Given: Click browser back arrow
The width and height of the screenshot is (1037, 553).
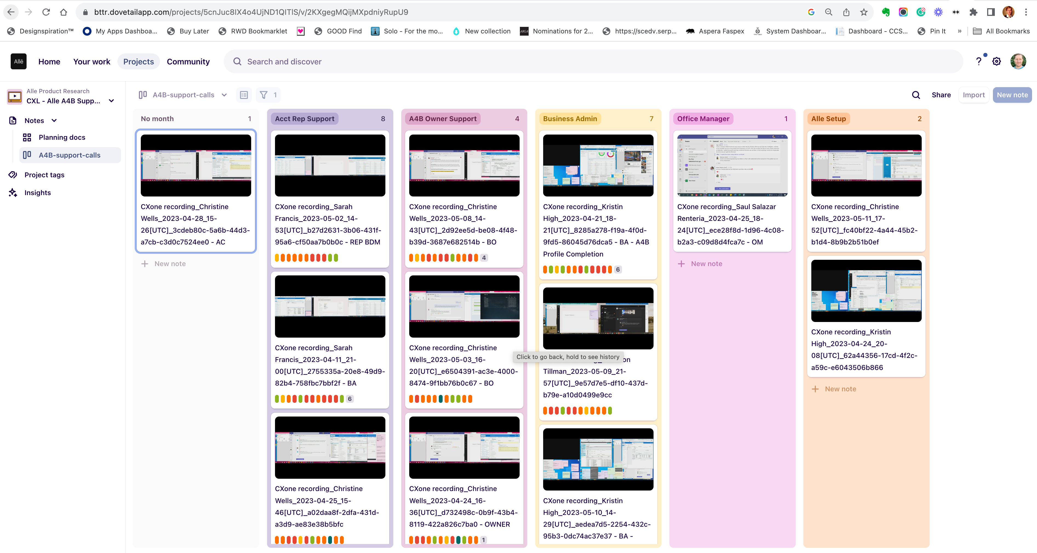Looking at the screenshot, I should coord(11,12).
